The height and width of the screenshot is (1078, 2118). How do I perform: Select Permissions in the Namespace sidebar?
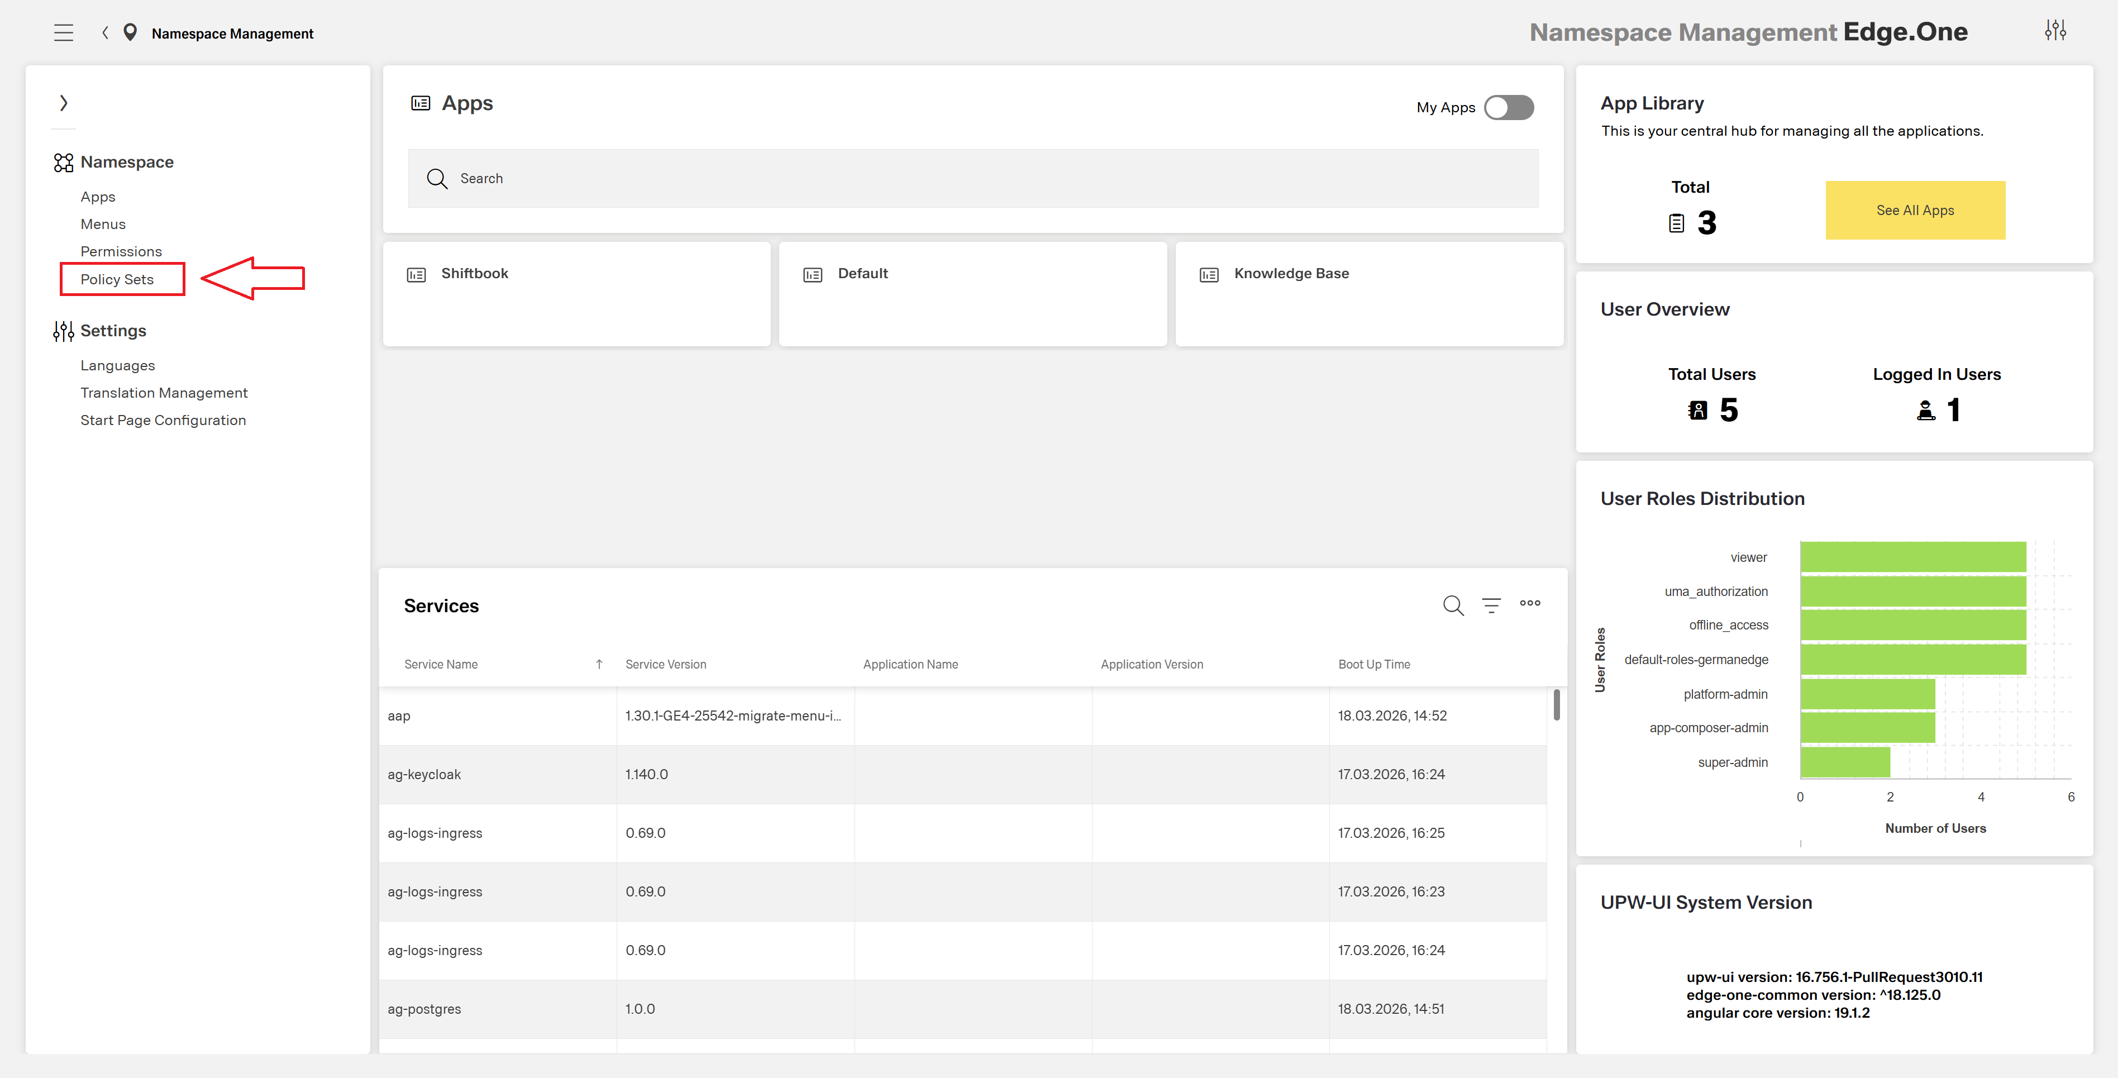click(121, 251)
